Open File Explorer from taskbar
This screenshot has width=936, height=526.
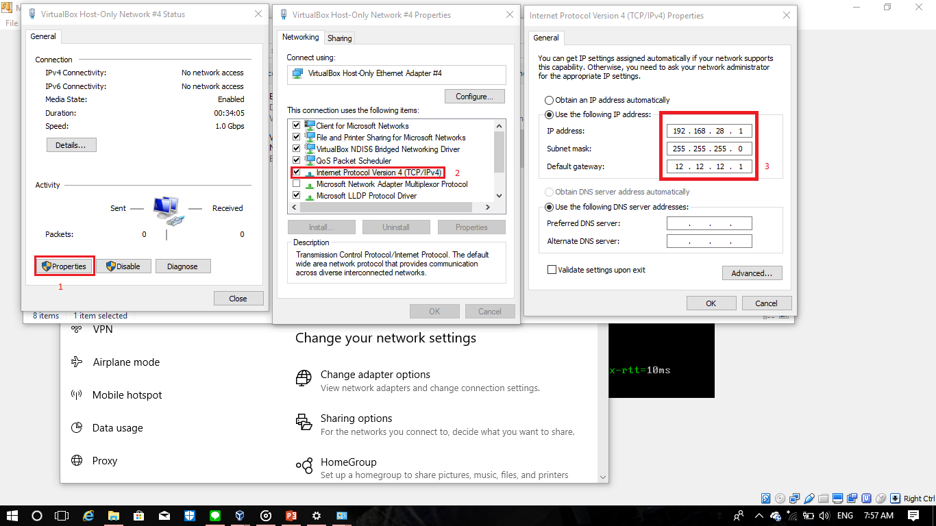tap(114, 516)
